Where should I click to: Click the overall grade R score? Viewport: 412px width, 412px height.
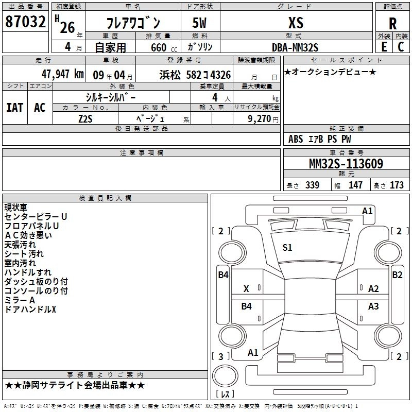coord(392,24)
